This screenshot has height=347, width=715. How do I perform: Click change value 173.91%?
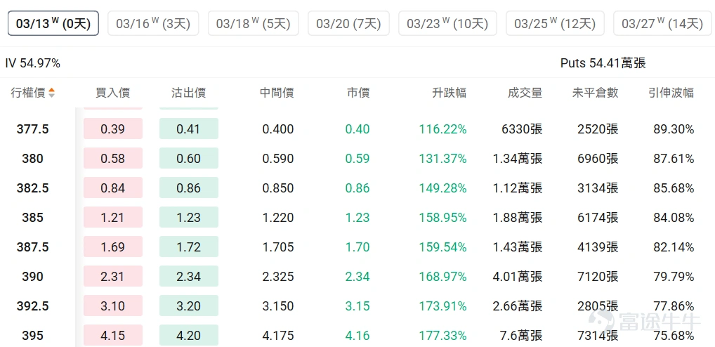pos(442,306)
